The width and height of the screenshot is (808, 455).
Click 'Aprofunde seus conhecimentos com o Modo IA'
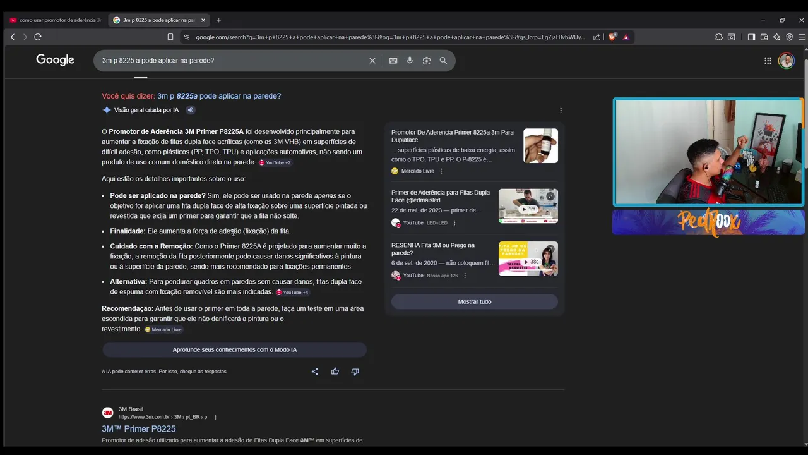234,350
